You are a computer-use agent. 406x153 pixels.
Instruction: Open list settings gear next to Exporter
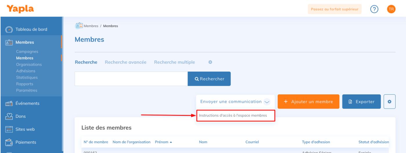coord(389,102)
